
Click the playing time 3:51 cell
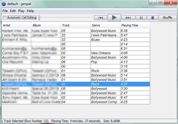coord(135,80)
